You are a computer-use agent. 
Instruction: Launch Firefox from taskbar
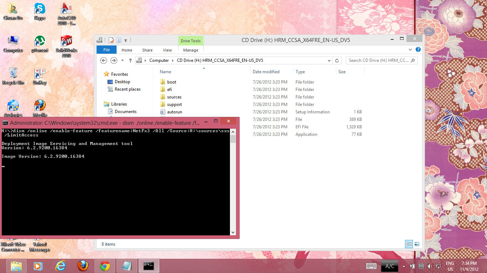[83, 266]
